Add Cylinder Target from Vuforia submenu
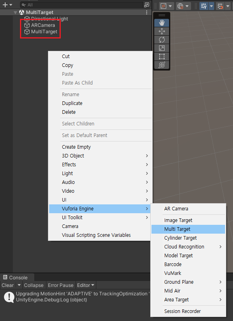 click(x=188, y=238)
